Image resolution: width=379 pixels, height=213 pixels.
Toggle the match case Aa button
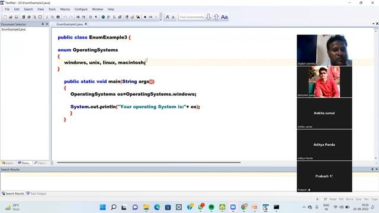224,17
